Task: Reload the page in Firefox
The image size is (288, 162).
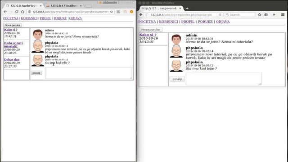Action: 220,14
